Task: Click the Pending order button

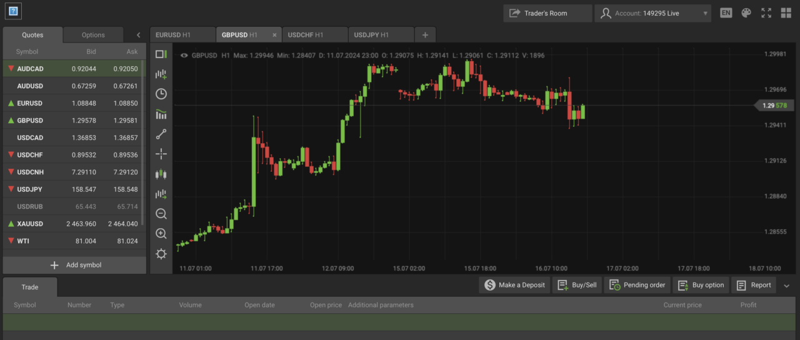Action: point(637,285)
